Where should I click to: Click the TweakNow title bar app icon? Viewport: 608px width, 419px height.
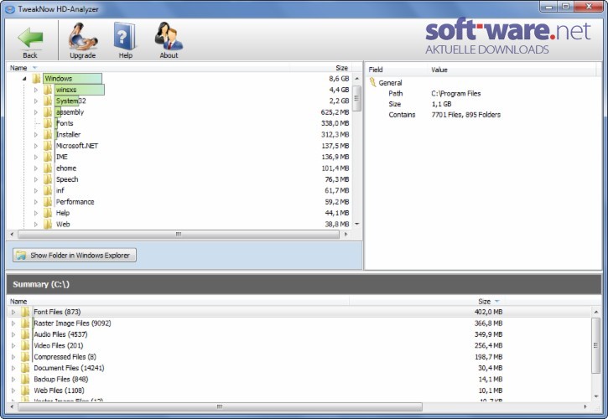click(x=10, y=9)
